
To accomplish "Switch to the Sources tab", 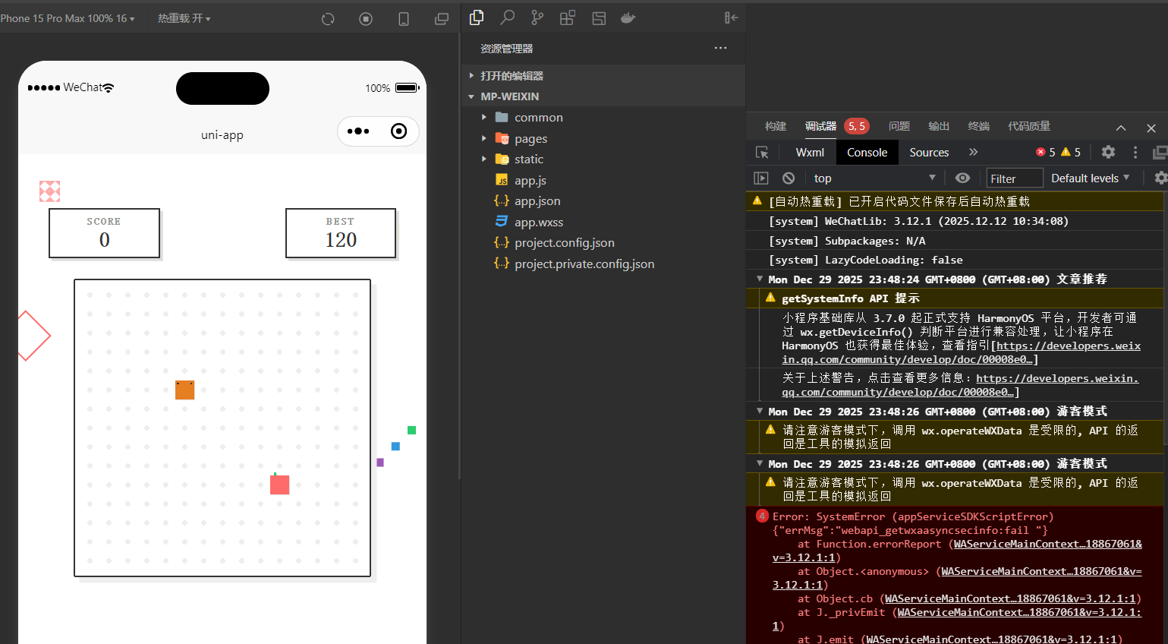I will [x=929, y=153].
